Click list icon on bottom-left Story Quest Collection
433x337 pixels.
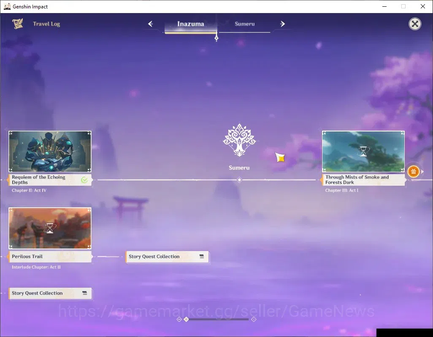pos(85,293)
